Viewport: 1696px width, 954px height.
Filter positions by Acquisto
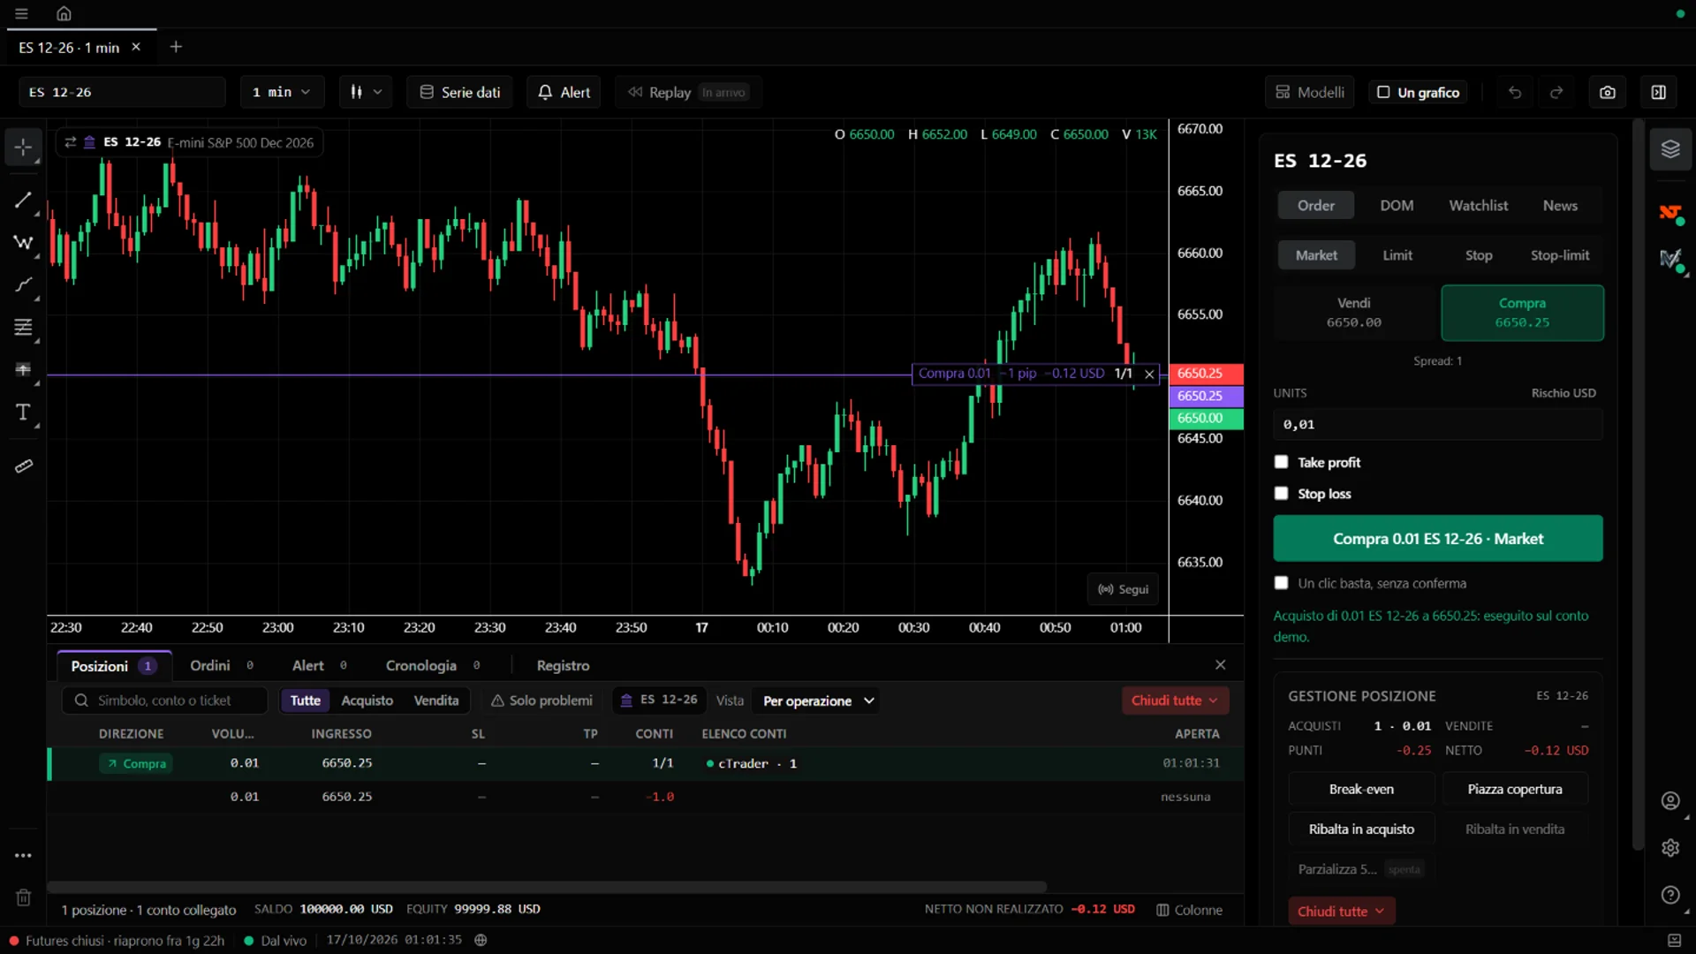tap(367, 700)
